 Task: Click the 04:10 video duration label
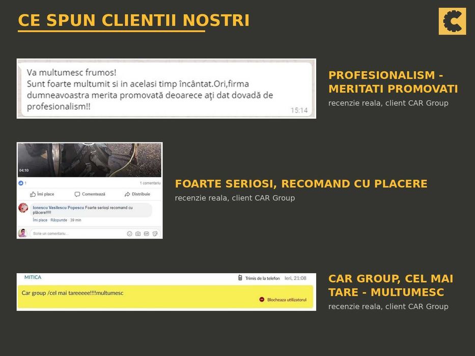point(24,170)
